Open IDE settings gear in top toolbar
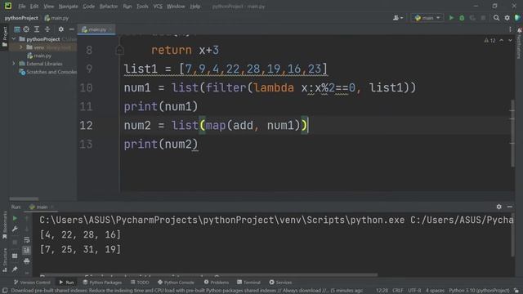 point(507,18)
